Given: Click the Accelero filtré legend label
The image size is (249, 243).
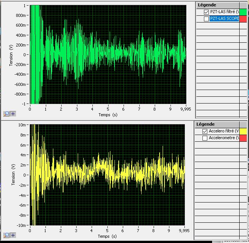Looking at the screenshot, I should pos(223,131).
